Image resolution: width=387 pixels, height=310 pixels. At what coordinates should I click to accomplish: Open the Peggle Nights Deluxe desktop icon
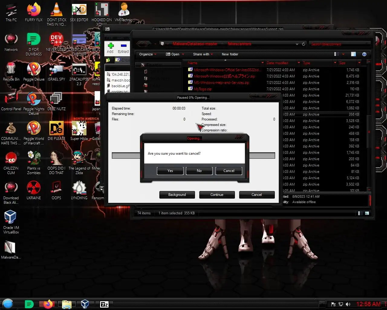34,104
